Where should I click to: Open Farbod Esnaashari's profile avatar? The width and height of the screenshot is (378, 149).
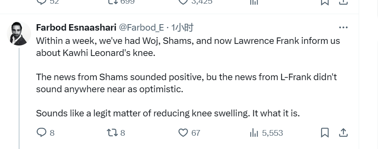[19, 33]
